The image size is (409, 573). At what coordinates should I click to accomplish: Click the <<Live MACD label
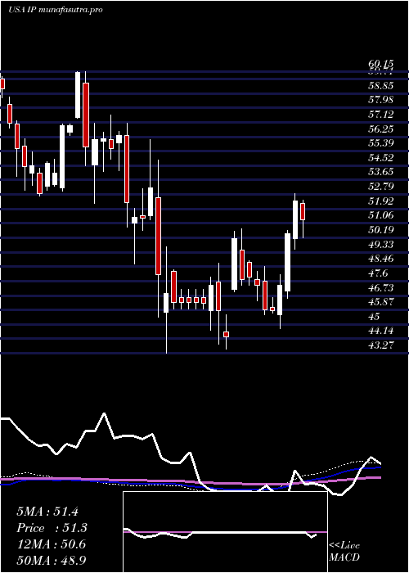pos(344,552)
